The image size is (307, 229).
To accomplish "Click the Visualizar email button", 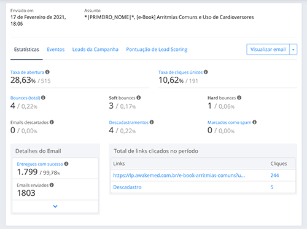I will click(268, 49).
